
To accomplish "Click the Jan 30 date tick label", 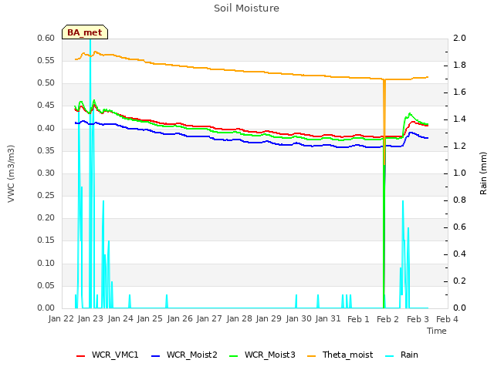I will coord(299,319).
